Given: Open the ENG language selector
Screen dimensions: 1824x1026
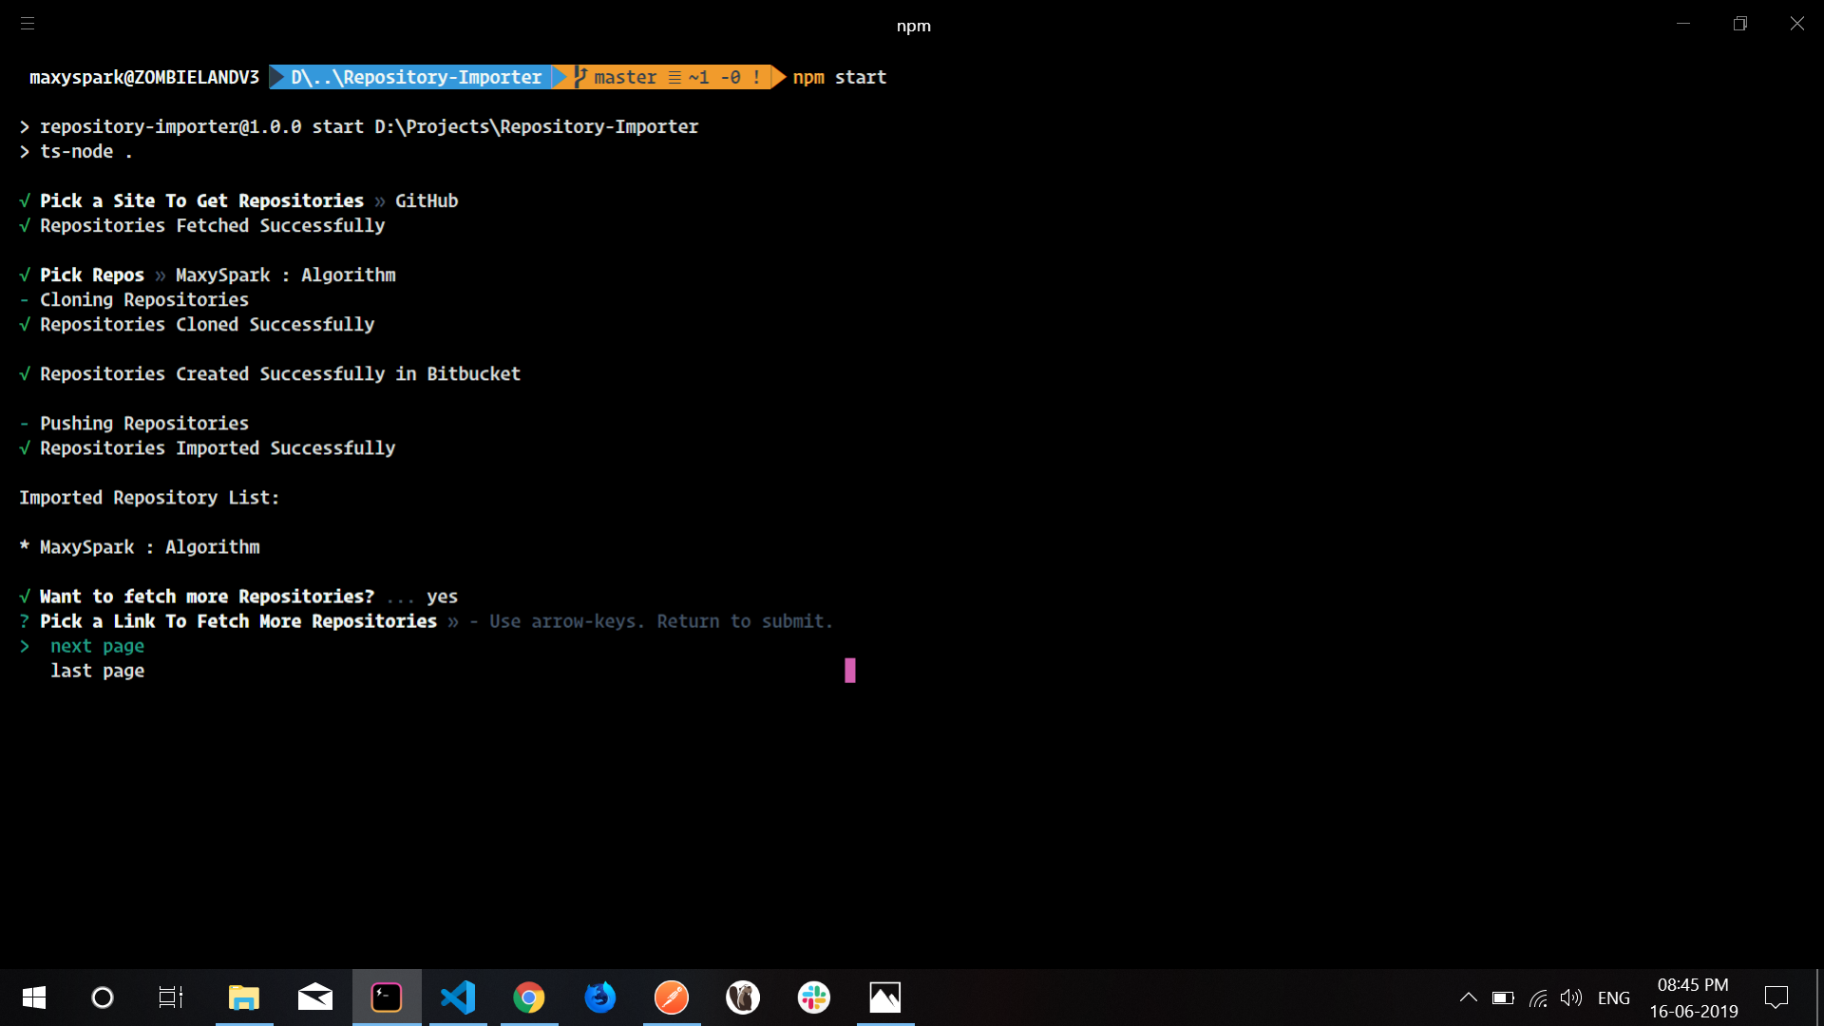Looking at the screenshot, I should 1613,997.
